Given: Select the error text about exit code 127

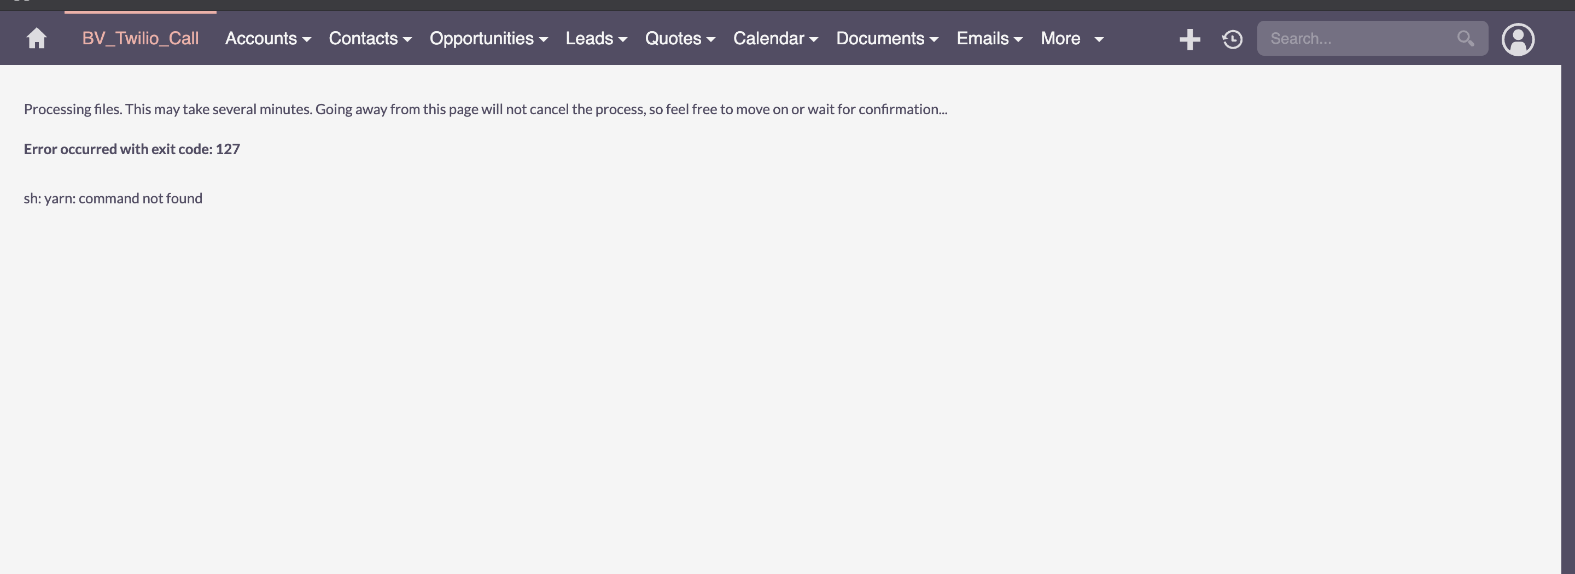Looking at the screenshot, I should click(x=131, y=149).
